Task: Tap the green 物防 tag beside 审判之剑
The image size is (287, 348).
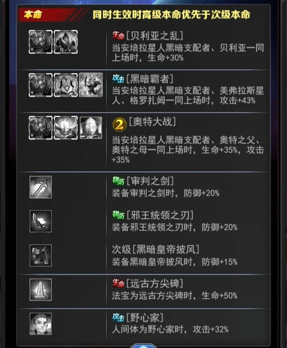Action: (118, 181)
